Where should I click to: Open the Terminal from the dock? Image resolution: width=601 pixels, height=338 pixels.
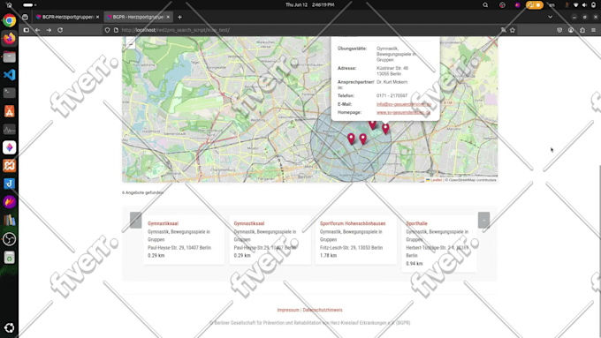[9, 93]
